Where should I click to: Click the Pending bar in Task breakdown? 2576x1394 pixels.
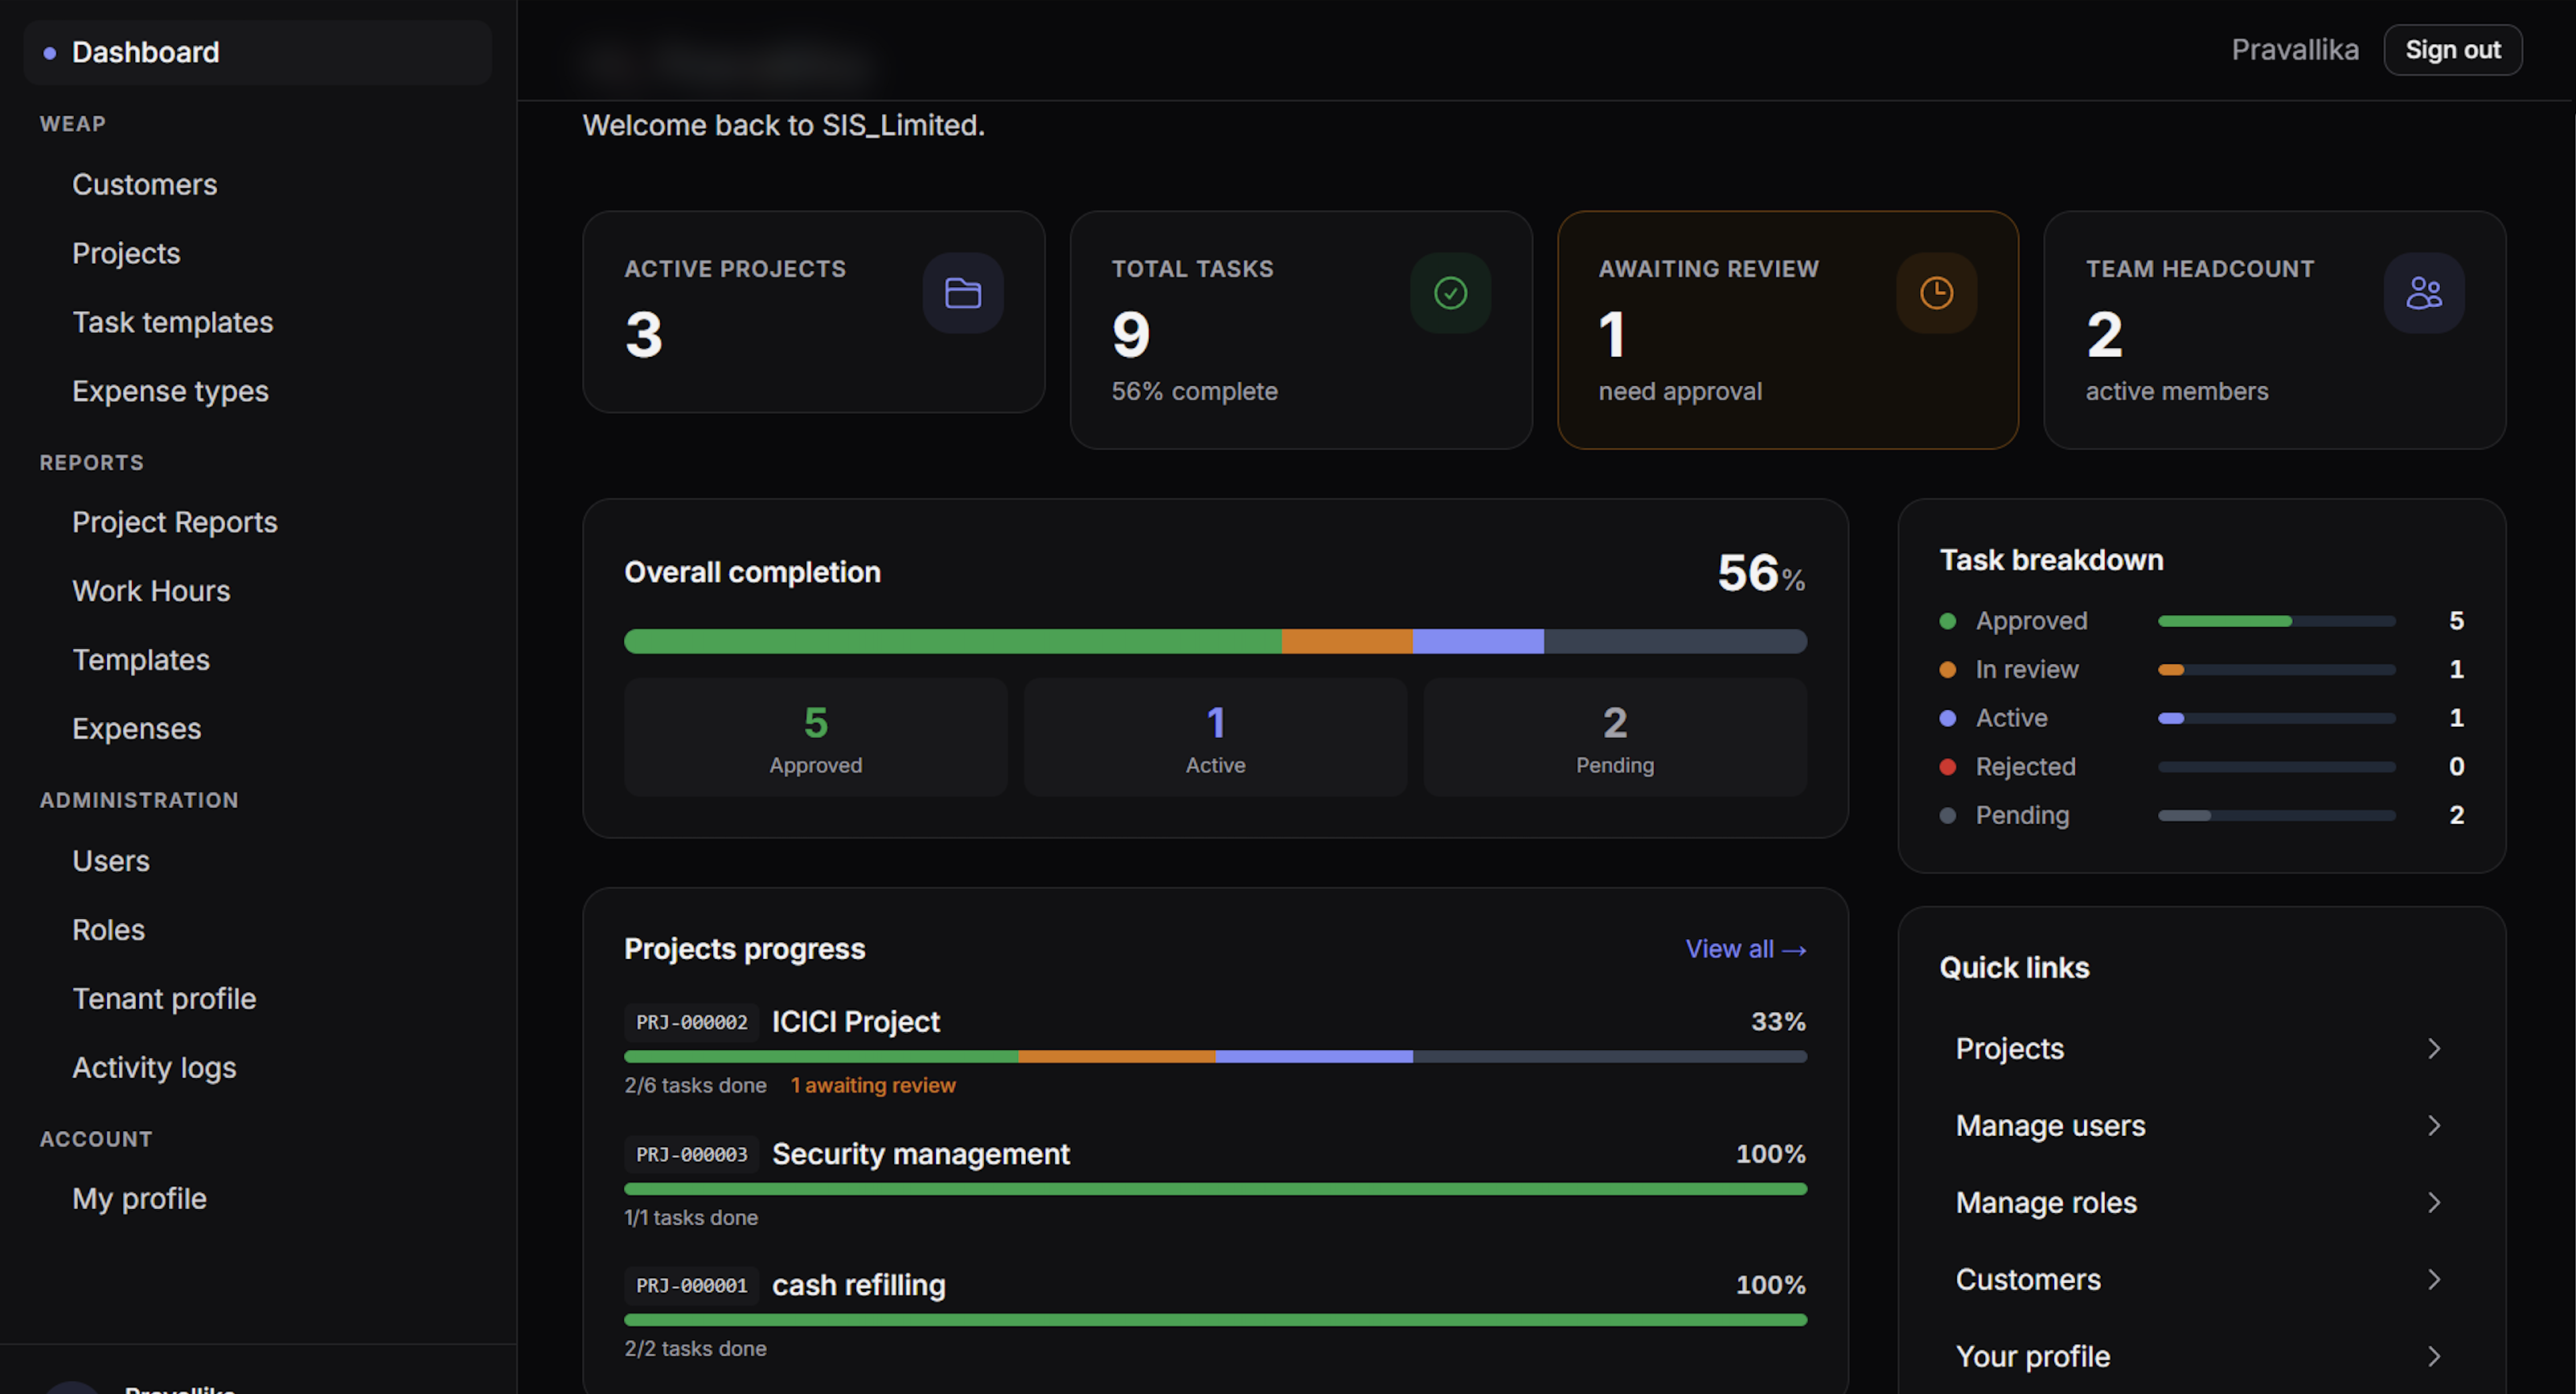click(x=2276, y=816)
